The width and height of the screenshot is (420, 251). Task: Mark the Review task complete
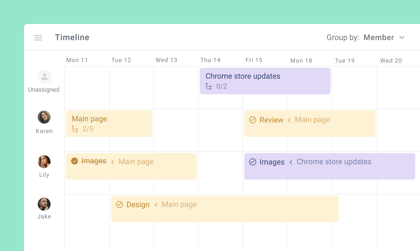point(253,120)
